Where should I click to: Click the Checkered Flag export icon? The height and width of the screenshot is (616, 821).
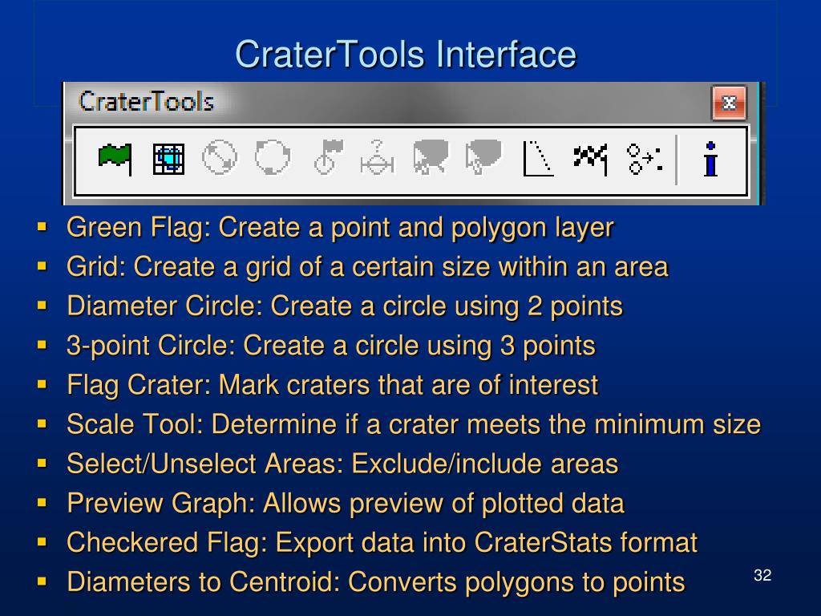591,160
